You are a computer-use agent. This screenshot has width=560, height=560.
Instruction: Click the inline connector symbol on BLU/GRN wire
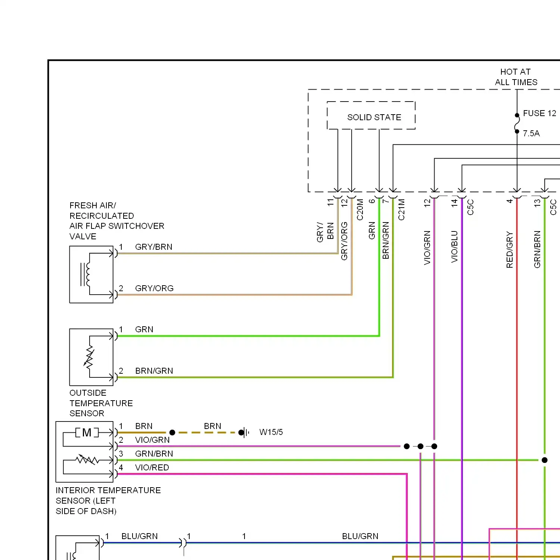click(x=183, y=542)
